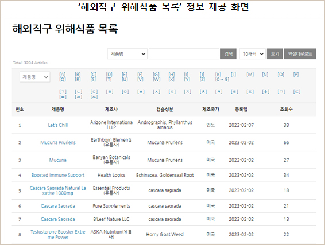Filter by Korean consonant [ㅎ]
This screenshot has height=245, width=325.
pyautogui.click(x=265, y=92)
